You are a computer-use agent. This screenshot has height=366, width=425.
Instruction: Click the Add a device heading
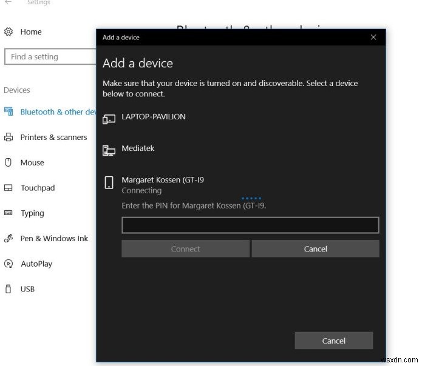coord(138,63)
